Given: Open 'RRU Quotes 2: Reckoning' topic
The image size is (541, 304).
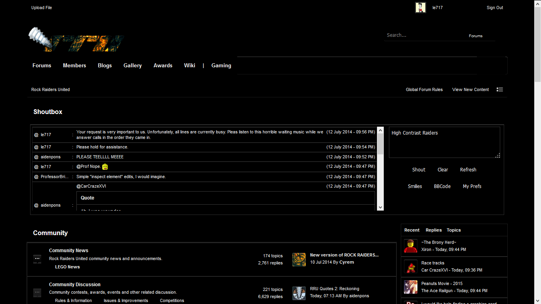Looking at the screenshot, I should pyautogui.click(x=335, y=289).
